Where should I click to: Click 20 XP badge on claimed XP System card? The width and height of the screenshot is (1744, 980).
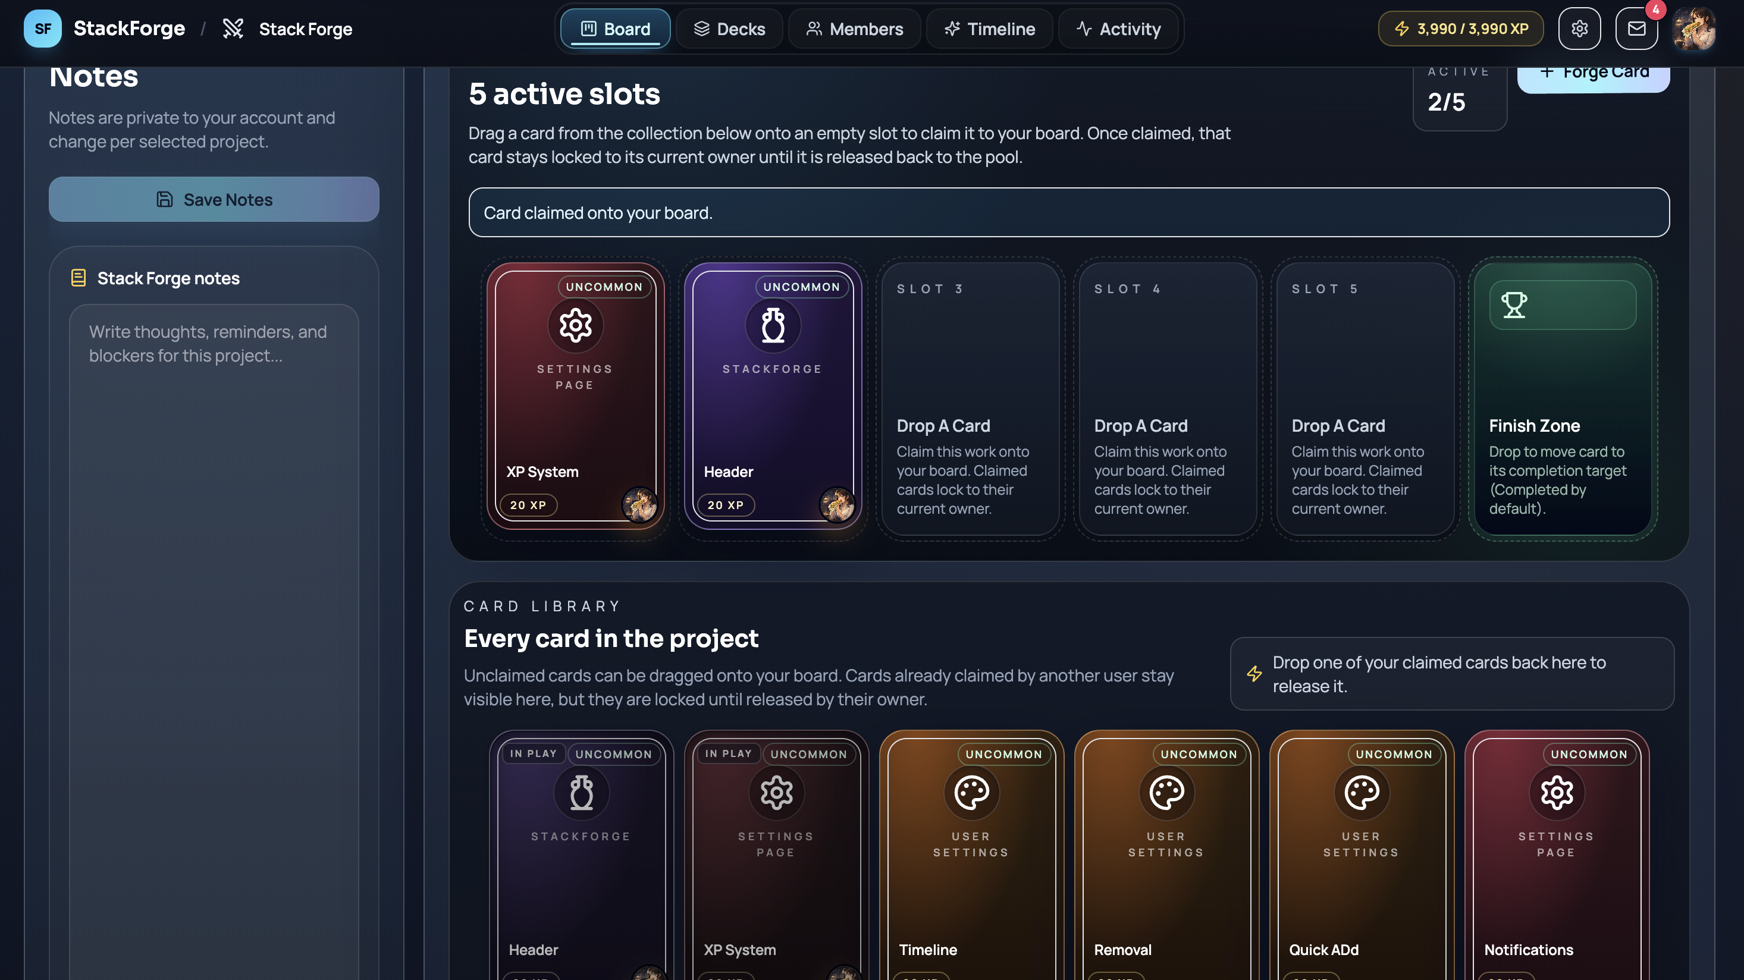(x=528, y=505)
